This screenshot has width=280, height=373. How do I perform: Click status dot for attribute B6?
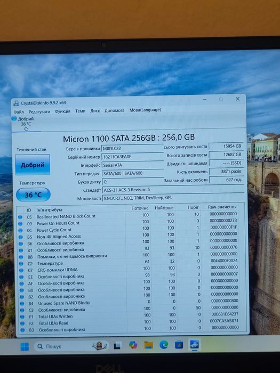pyautogui.click(x=21, y=244)
